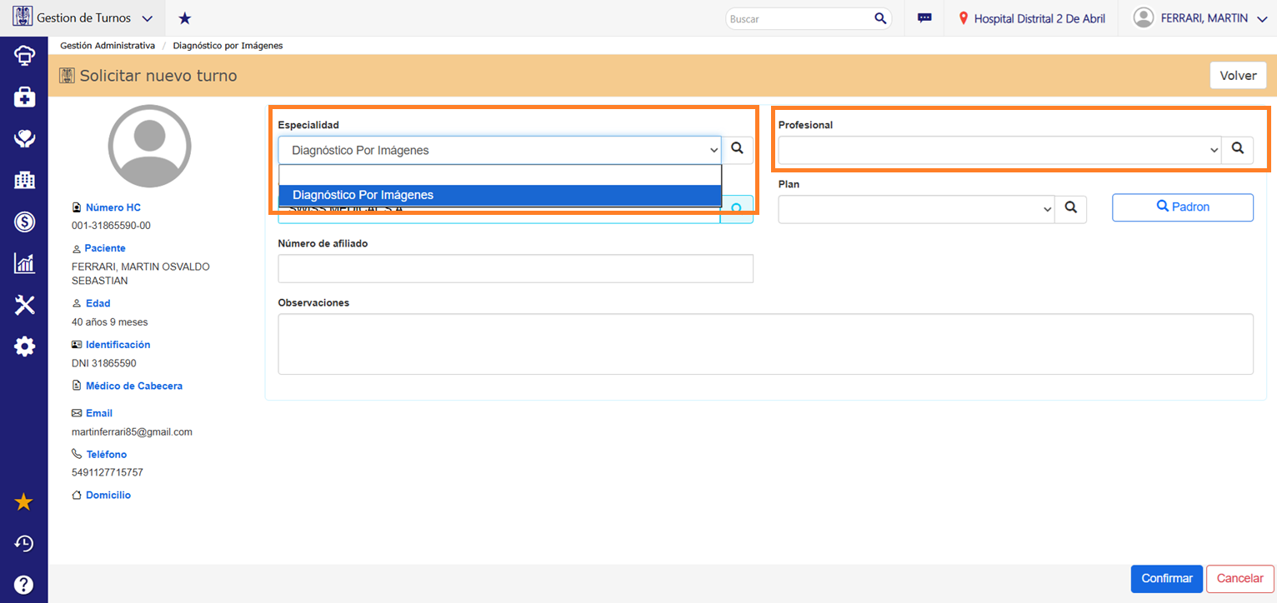Open the help question mark icon
This screenshot has height=603, width=1277.
coord(24,585)
